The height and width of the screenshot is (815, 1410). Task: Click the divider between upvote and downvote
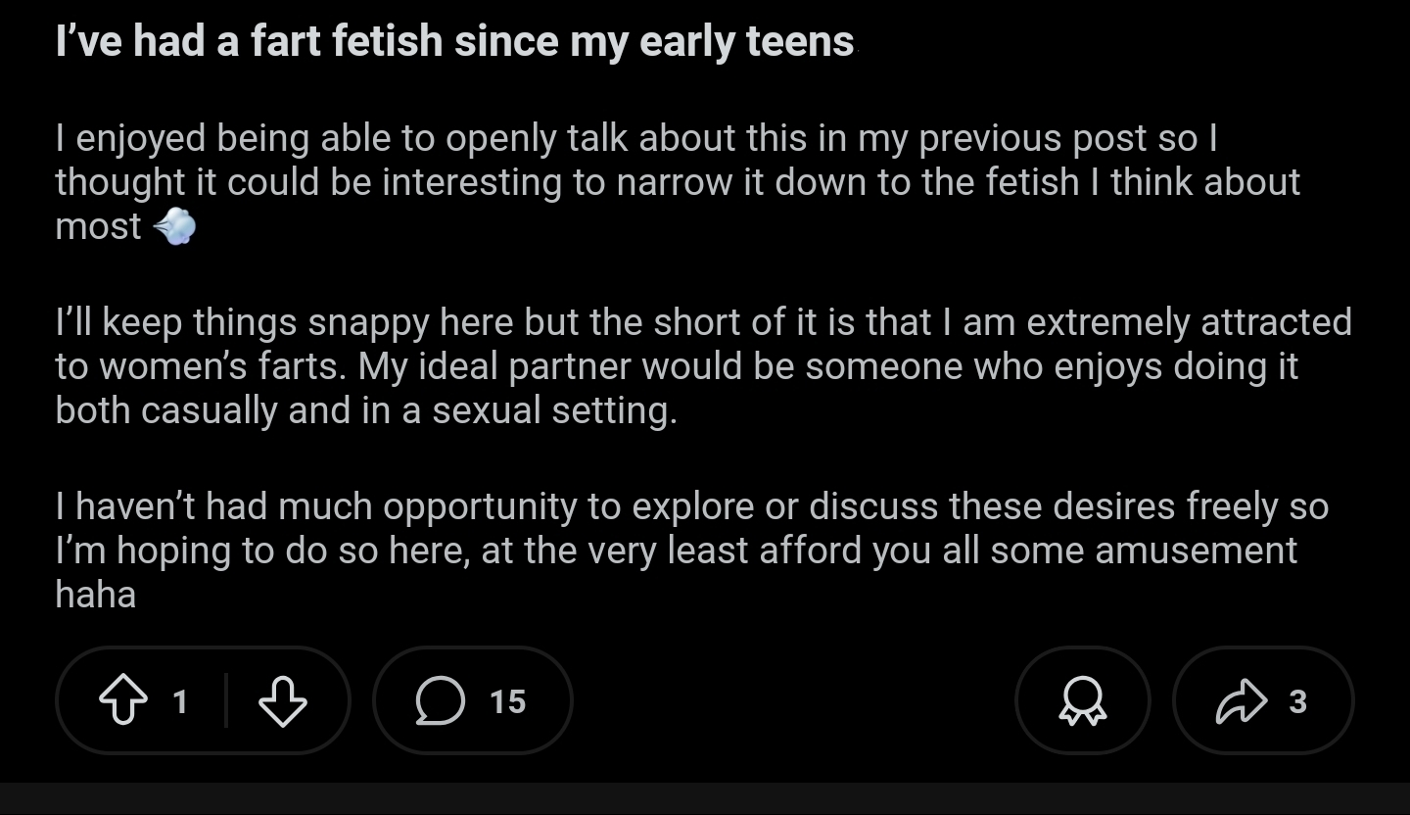click(x=226, y=701)
